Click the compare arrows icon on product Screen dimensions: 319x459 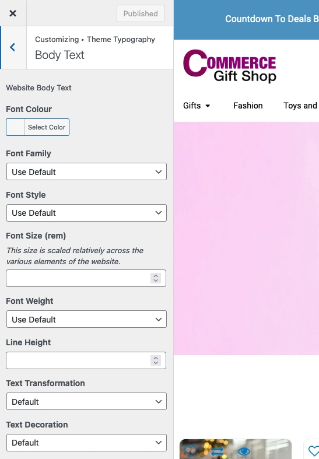click(x=217, y=451)
